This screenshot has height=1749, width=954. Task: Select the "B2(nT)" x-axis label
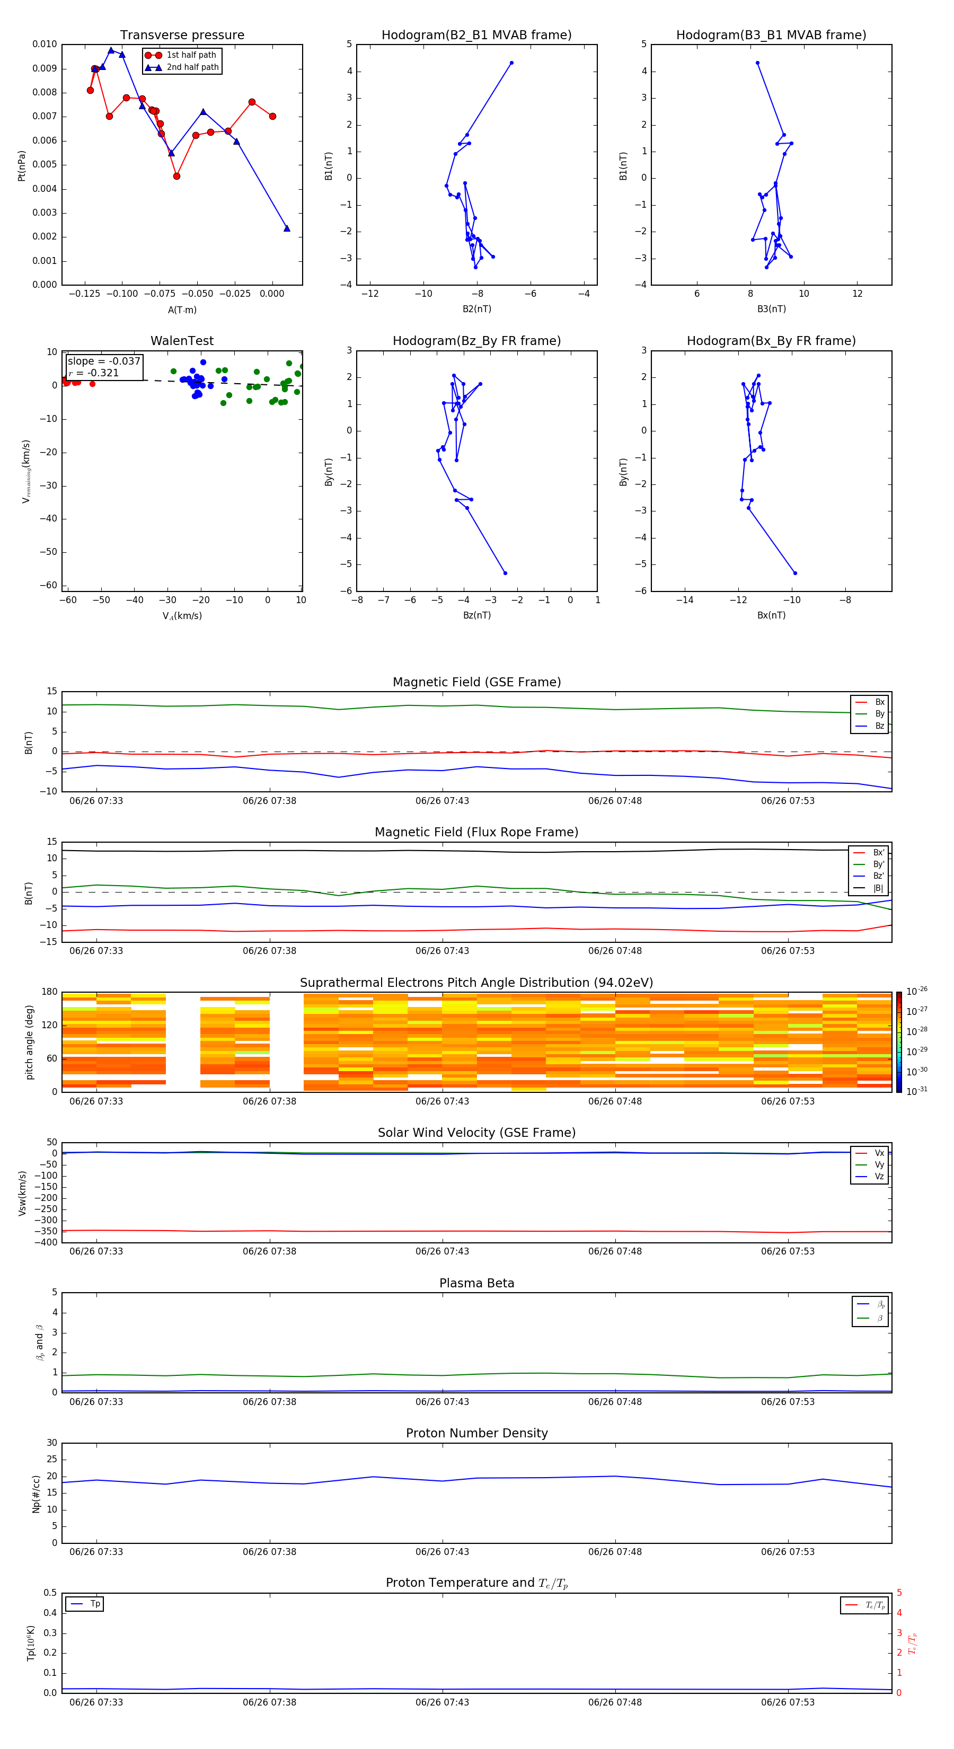point(476,309)
